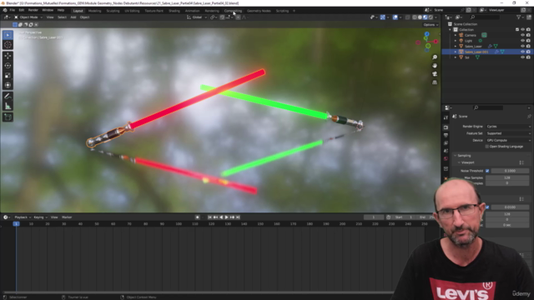Viewport: 534px width, 300px height.
Task: Open the Global transform orientation dropdown
Action: click(197, 17)
